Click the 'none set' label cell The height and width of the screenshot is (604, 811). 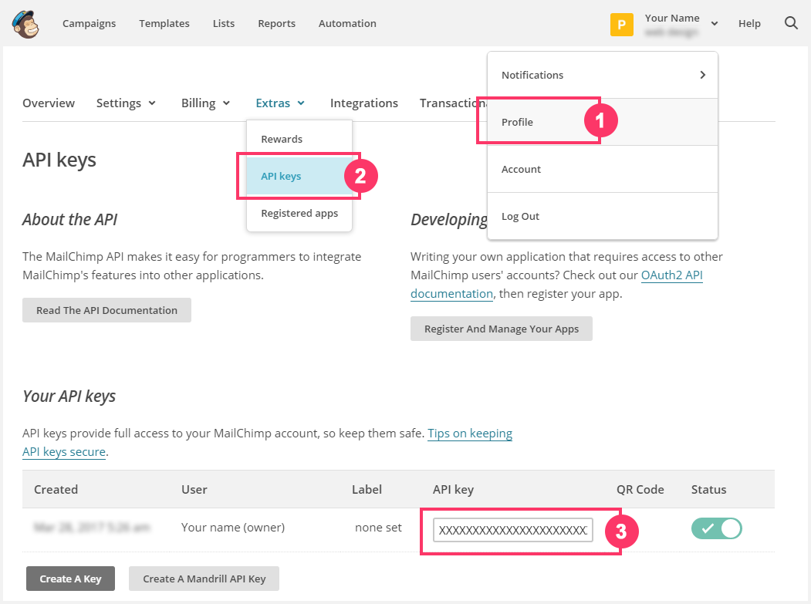pyautogui.click(x=378, y=528)
